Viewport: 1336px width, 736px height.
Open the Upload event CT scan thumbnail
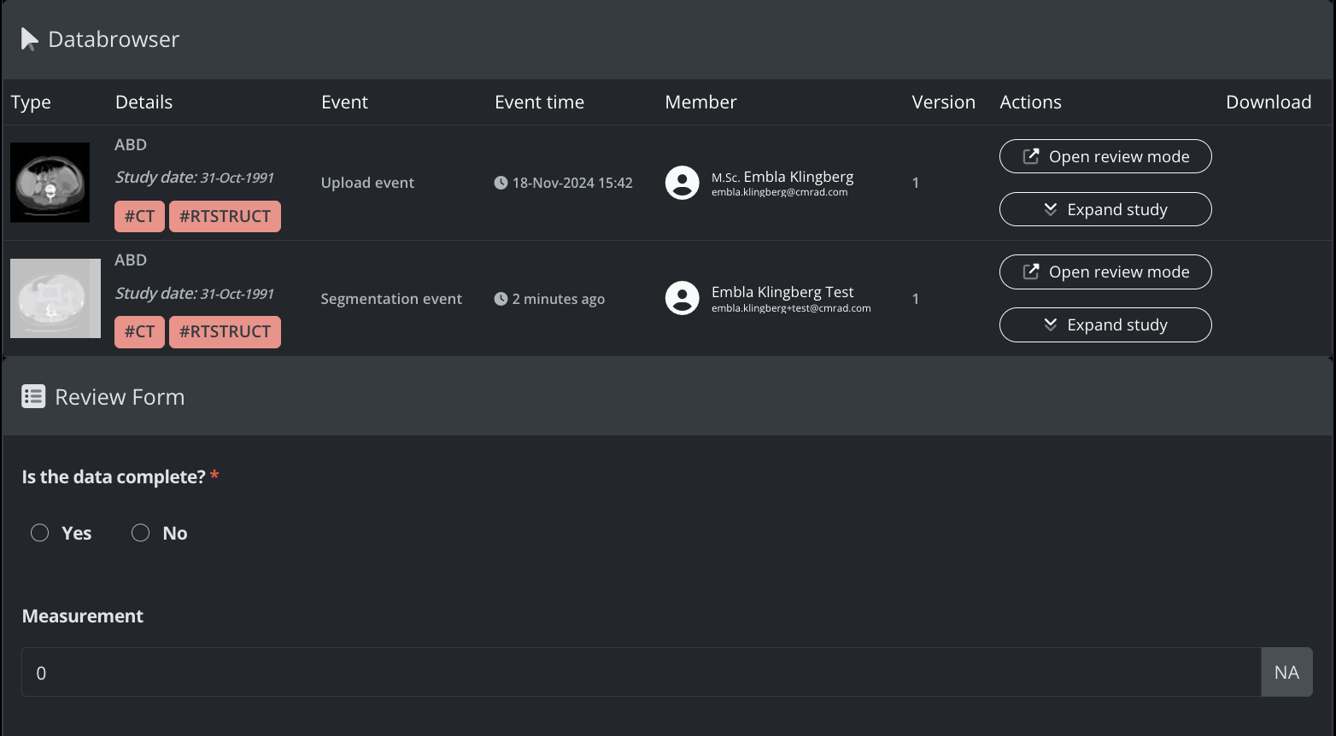50,183
